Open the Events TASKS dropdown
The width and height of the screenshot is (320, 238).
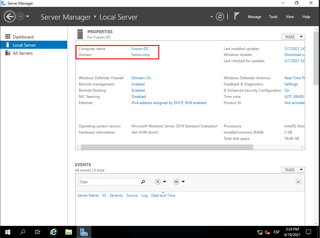click(x=293, y=170)
